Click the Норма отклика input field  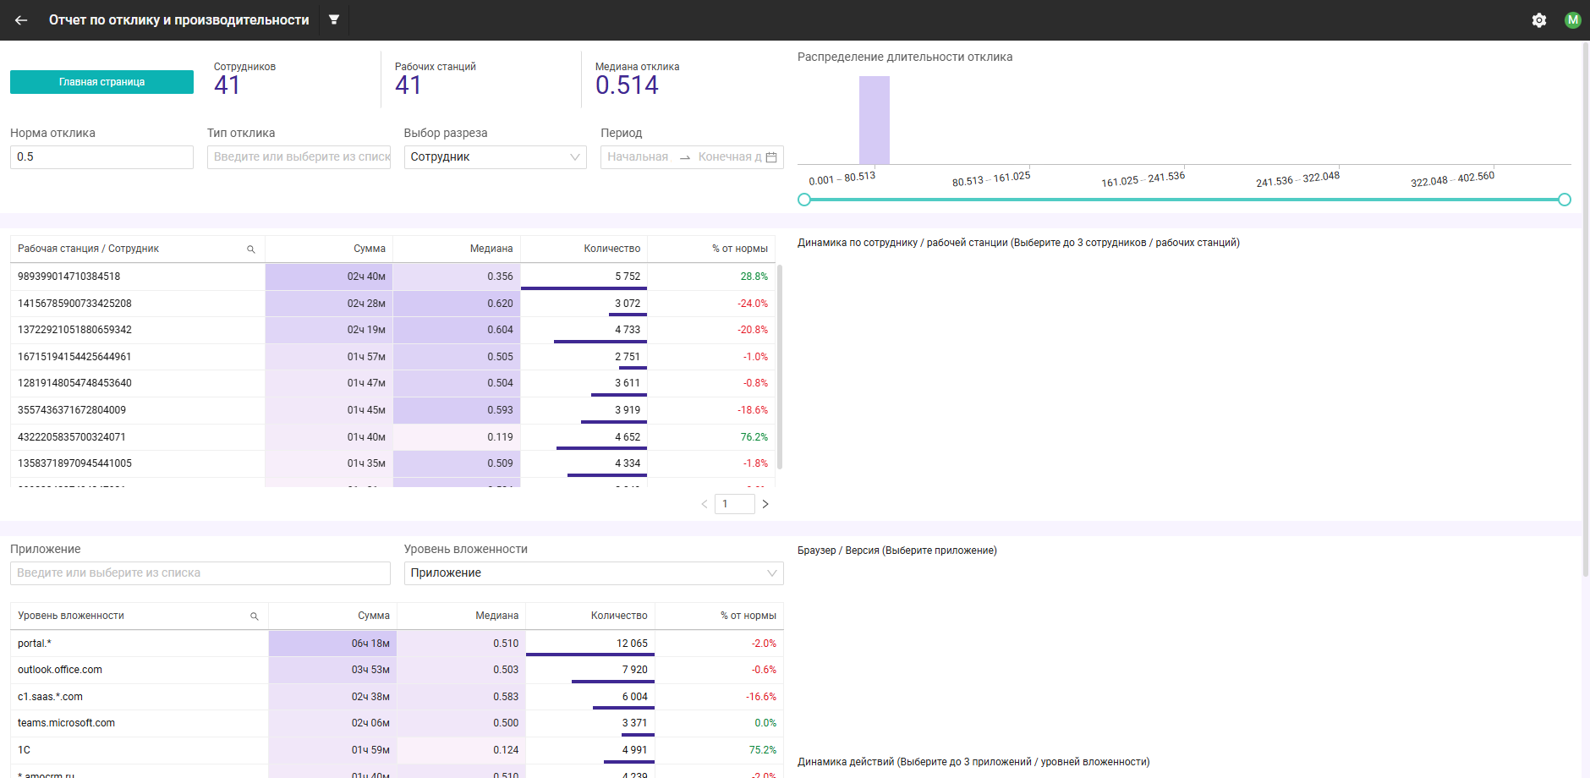(x=101, y=157)
